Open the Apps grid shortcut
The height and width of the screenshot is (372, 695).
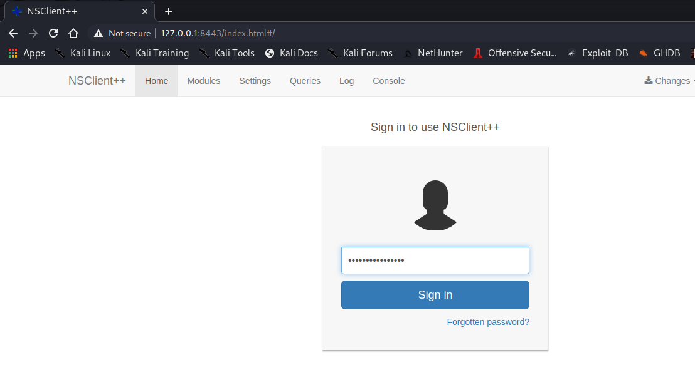(26, 53)
